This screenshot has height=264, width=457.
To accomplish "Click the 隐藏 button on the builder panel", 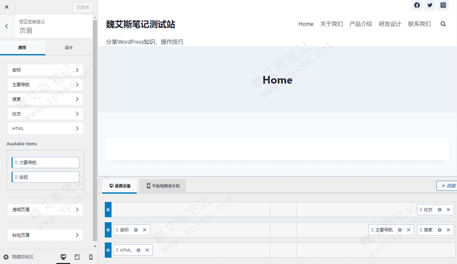I will point(448,186).
